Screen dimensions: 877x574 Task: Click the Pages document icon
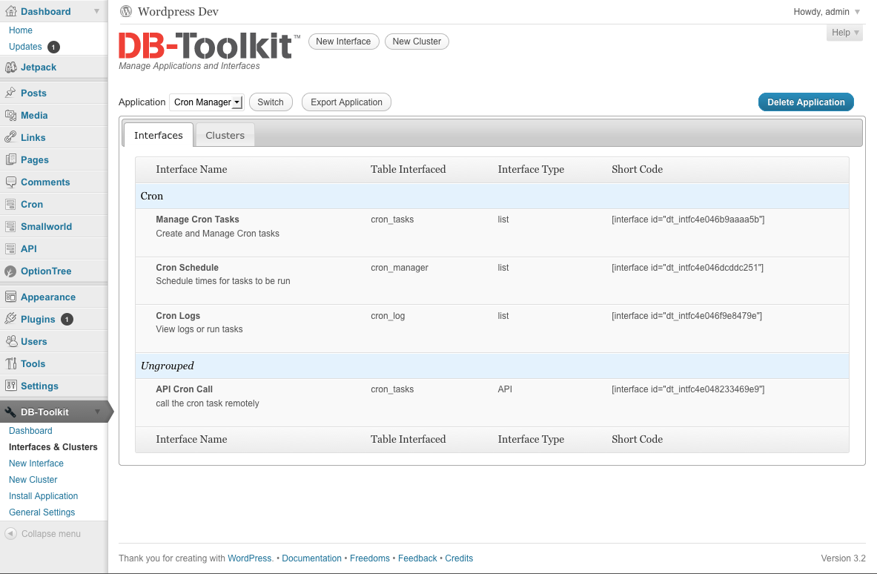click(x=10, y=159)
